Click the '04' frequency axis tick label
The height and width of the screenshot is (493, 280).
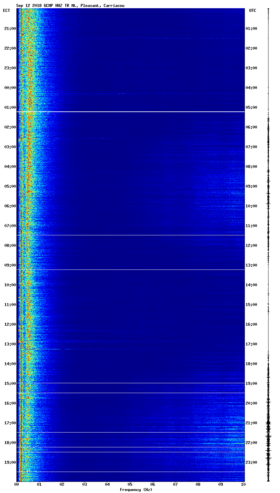[x=107, y=484]
